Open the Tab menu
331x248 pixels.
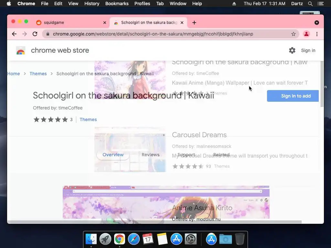click(x=160, y=4)
